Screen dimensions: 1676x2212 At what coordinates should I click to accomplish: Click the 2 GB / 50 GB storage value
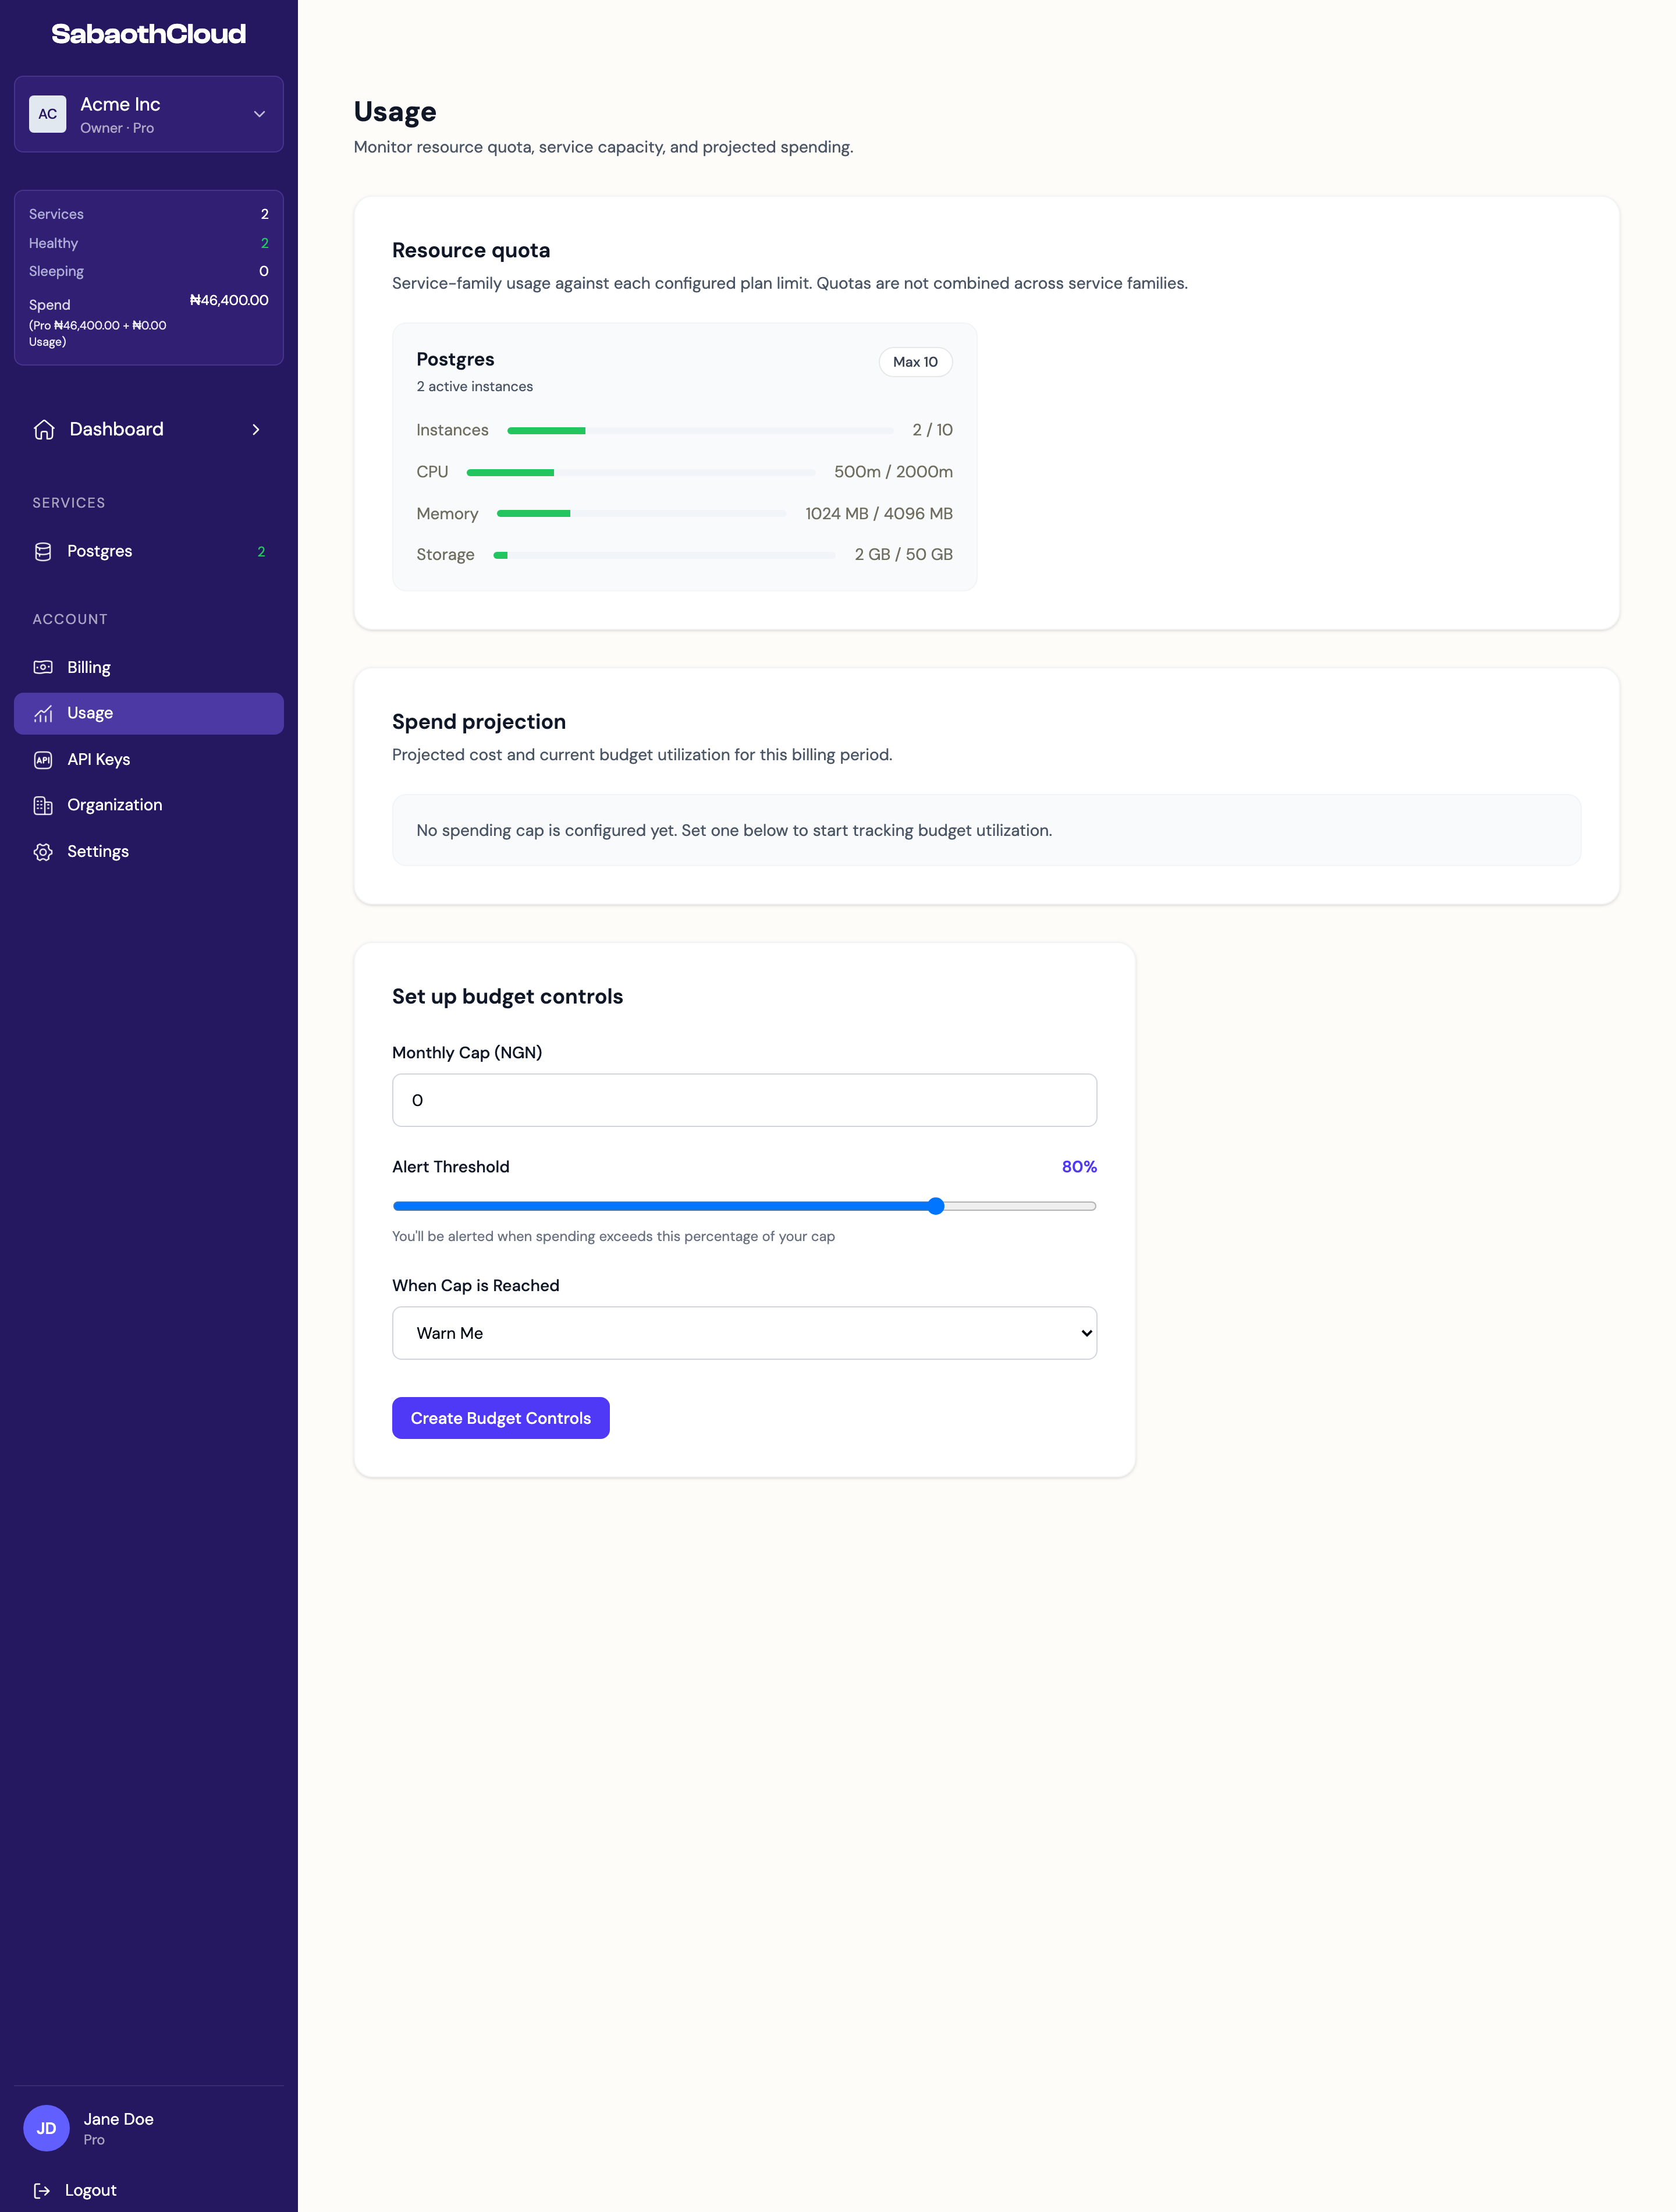(x=903, y=555)
